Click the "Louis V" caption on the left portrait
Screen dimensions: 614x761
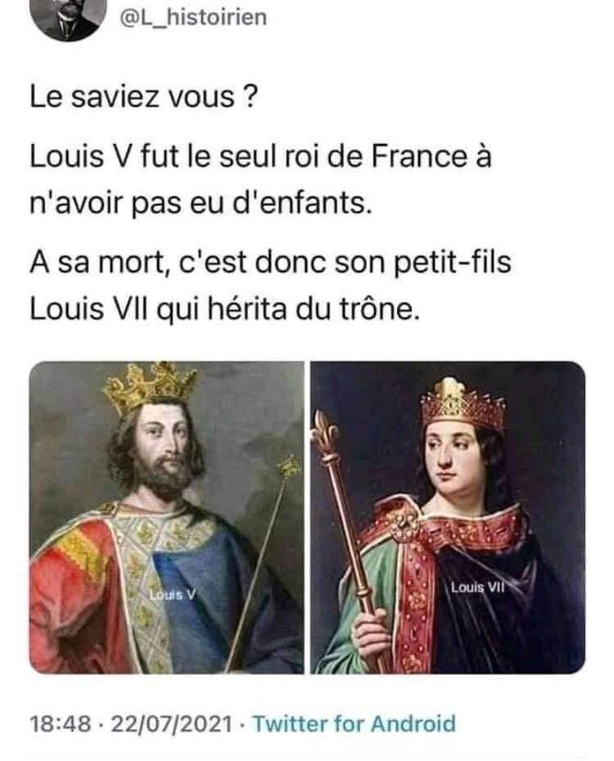tap(172, 595)
